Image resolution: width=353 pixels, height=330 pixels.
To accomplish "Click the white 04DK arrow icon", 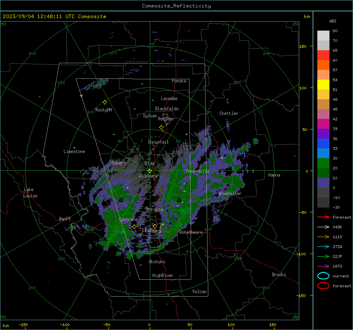I will pos(323,227).
